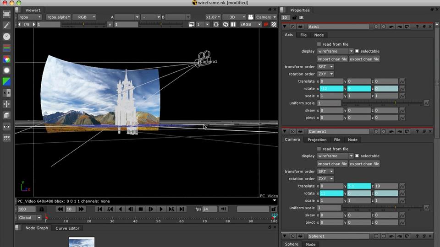This screenshot has height=247, width=440.
Task: Open the 3D nodes cube icon
Action: coord(6,115)
